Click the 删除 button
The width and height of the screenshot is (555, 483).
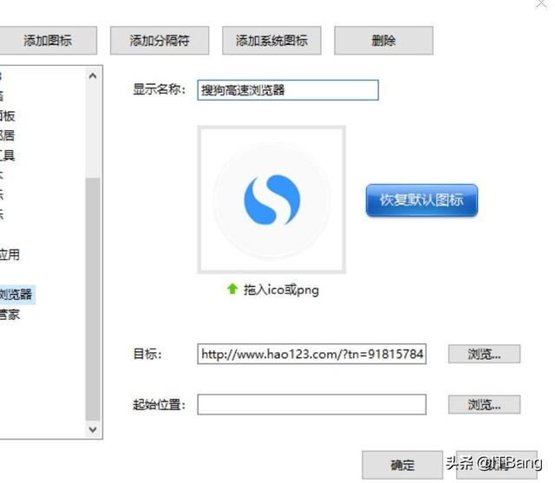[x=383, y=41]
